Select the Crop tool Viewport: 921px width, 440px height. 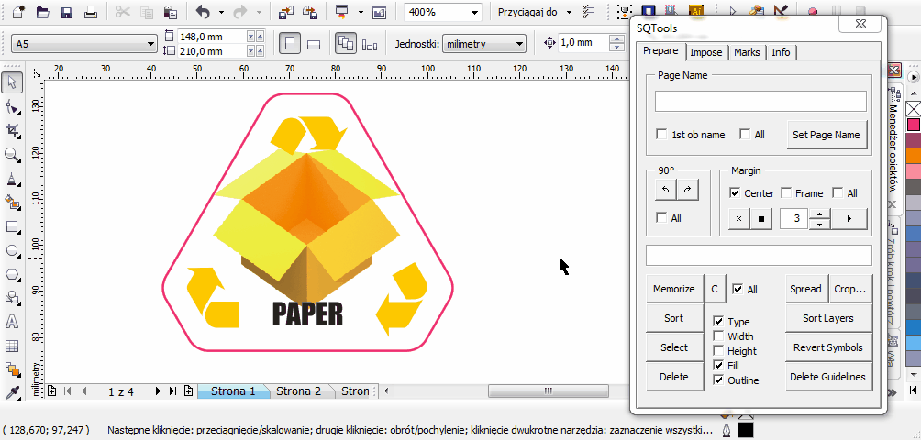point(12,131)
